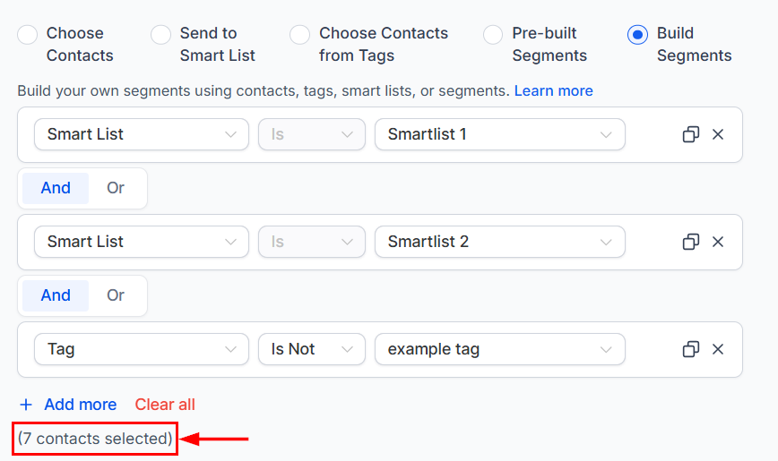The width and height of the screenshot is (778, 461).
Task: Click Clear all to reset conditions
Action: [x=165, y=405]
